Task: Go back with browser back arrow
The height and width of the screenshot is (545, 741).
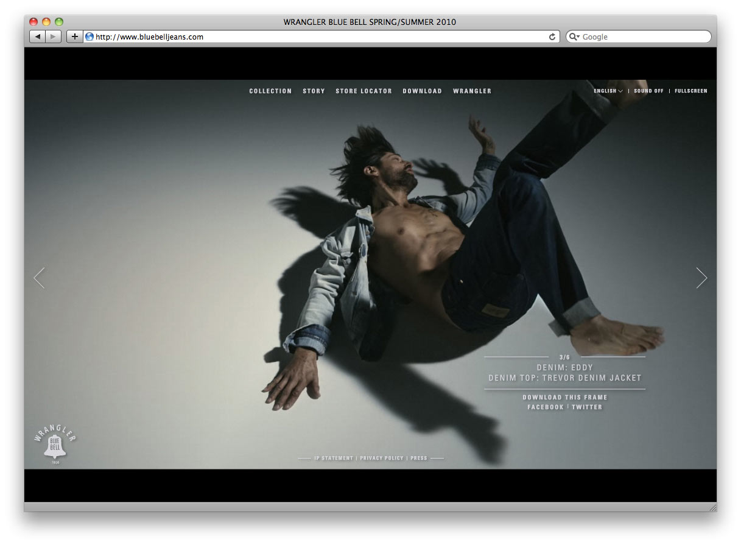Action: tap(38, 37)
